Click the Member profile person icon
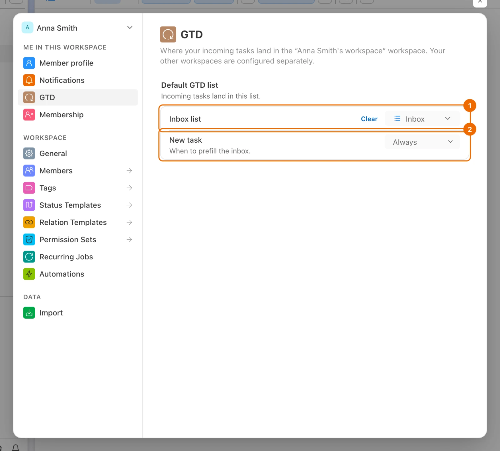500x451 pixels. (x=29, y=63)
